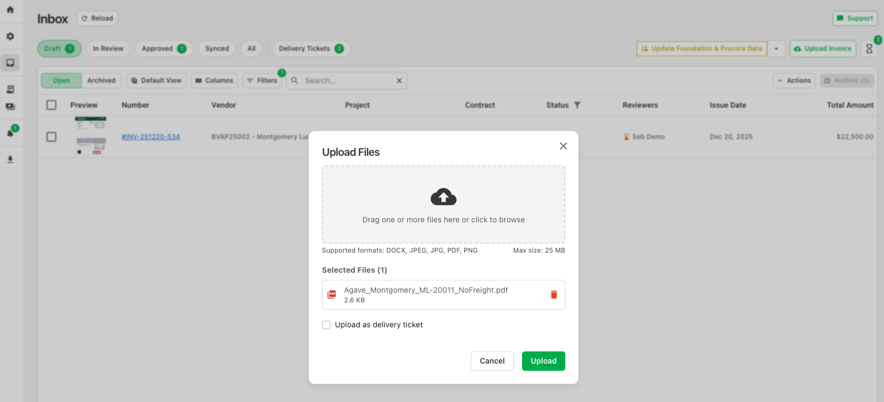Click the drag-and-drop file browse area
Screen dimensions: 884x402
(x=444, y=205)
